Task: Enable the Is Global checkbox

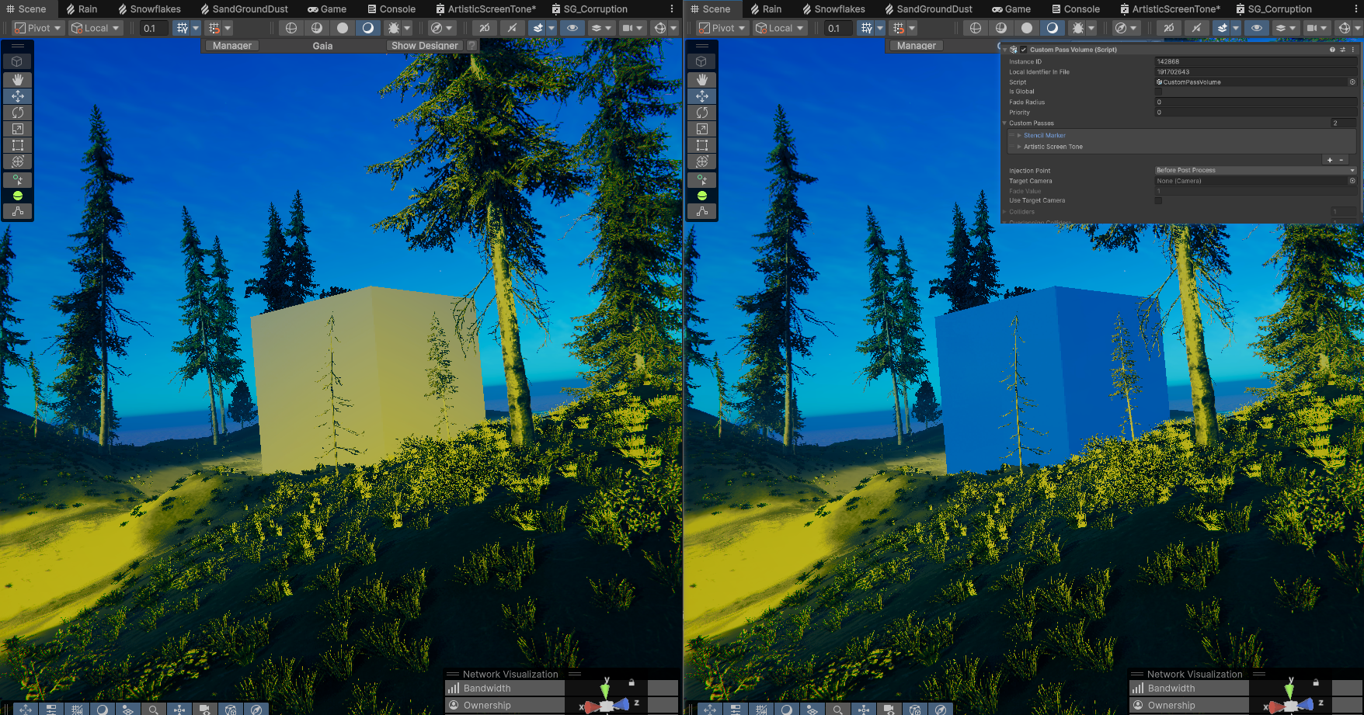Action: click(x=1159, y=92)
